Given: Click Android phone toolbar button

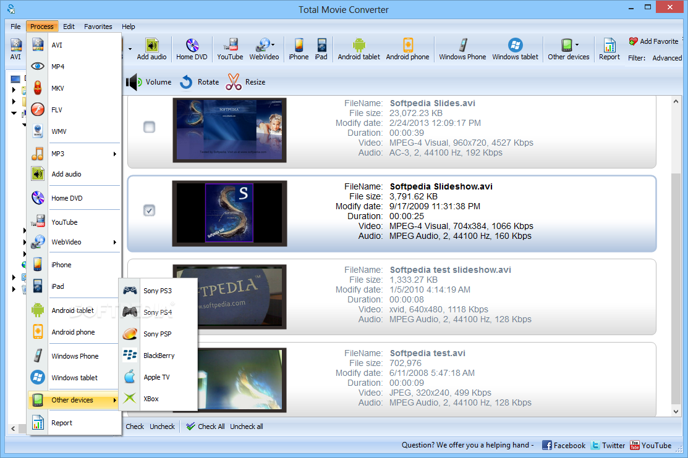Looking at the screenshot, I should [x=407, y=49].
